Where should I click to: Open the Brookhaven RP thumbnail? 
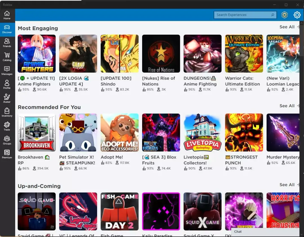[37, 133]
